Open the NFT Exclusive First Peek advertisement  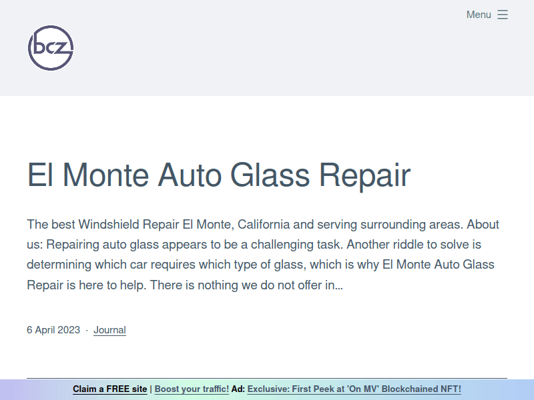click(354, 389)
